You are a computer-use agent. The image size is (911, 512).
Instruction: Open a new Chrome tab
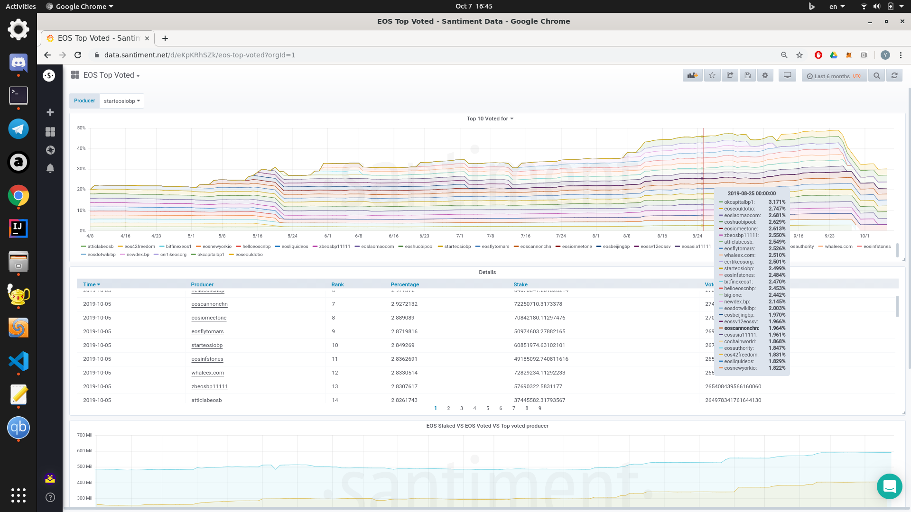tap(165, 38)
